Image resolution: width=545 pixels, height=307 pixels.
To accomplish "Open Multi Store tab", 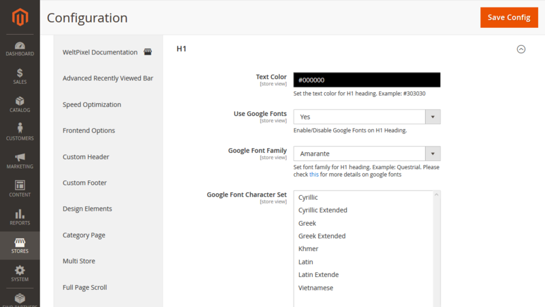I will [x=79, y=261].
